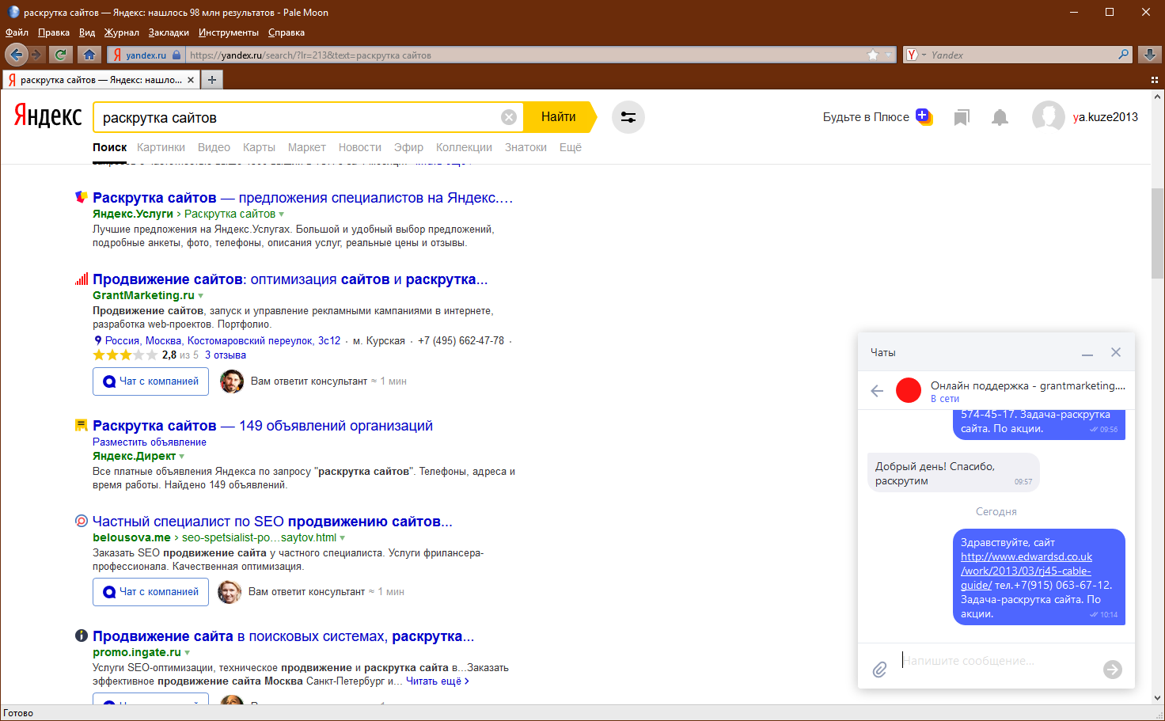The height and width of the screenshot is (721, 1165).
Task: Open the search engine selector dropdown
Action: click(916, 55)
